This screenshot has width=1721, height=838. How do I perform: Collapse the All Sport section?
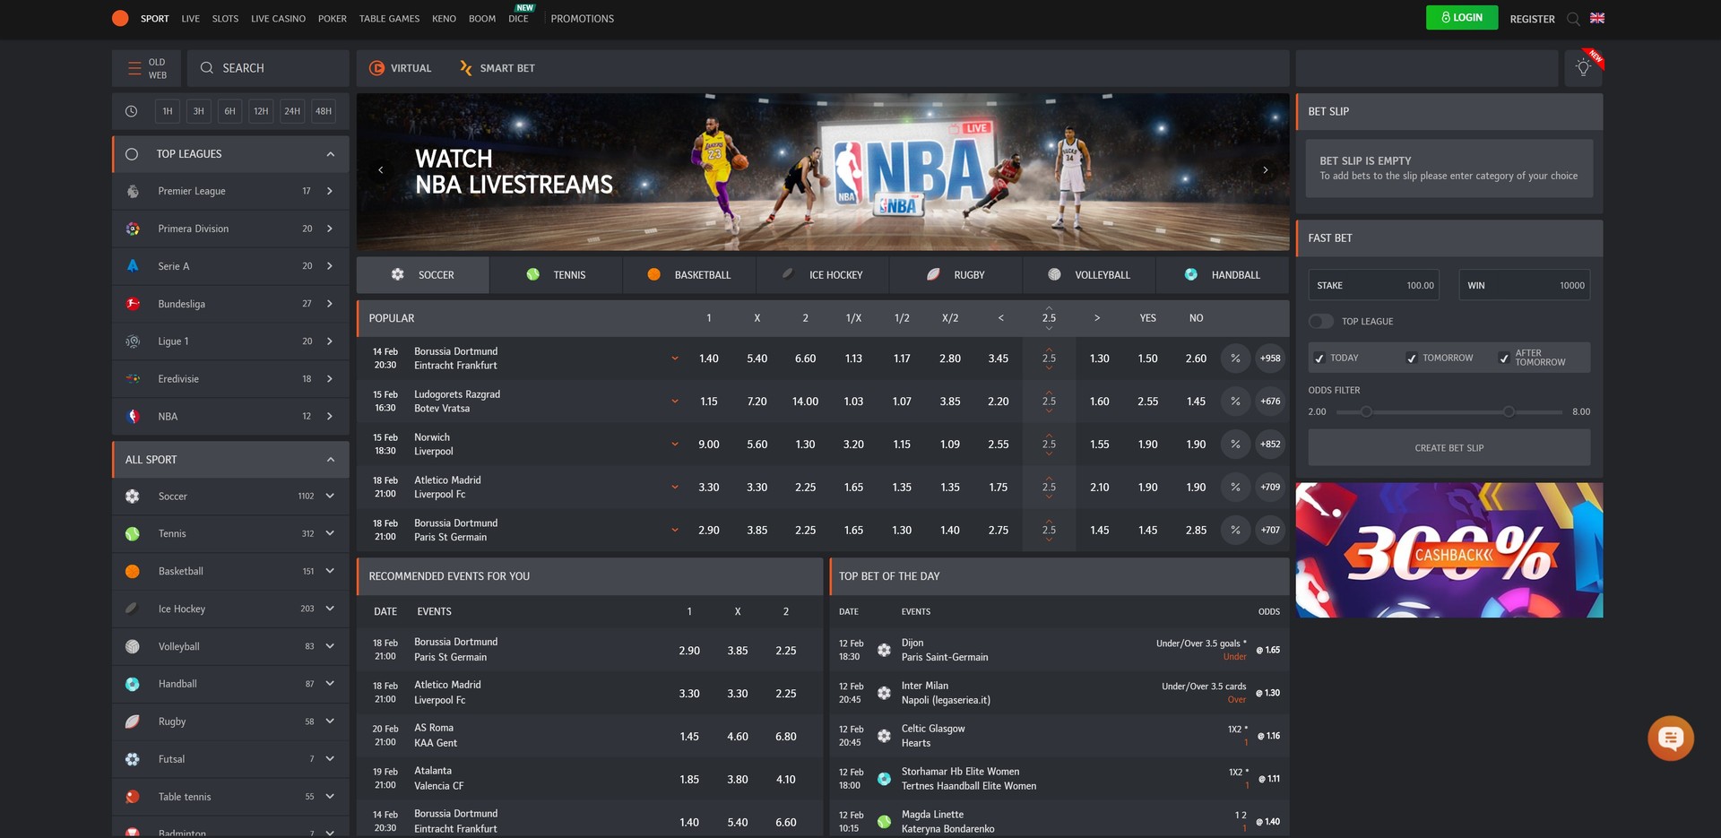coord(331,460)
